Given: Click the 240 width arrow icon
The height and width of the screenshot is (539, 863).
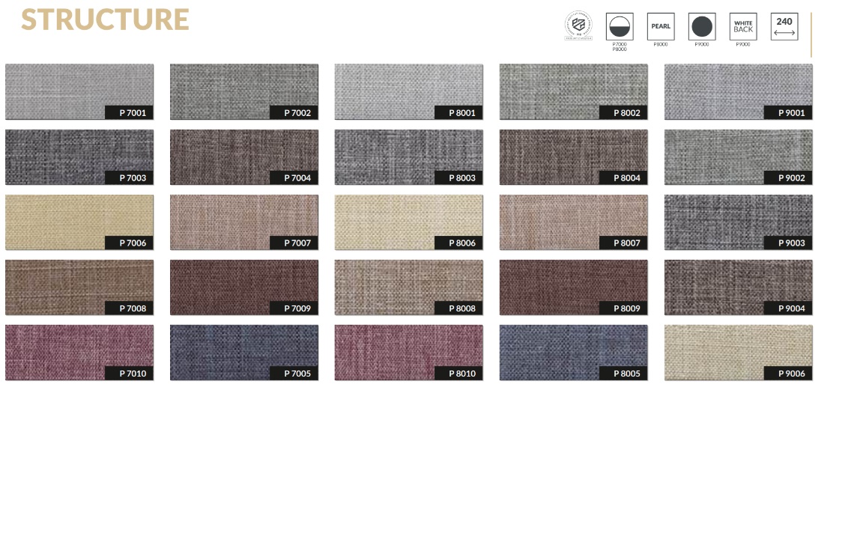Looking at the screenshot, I should click(784, 27).
